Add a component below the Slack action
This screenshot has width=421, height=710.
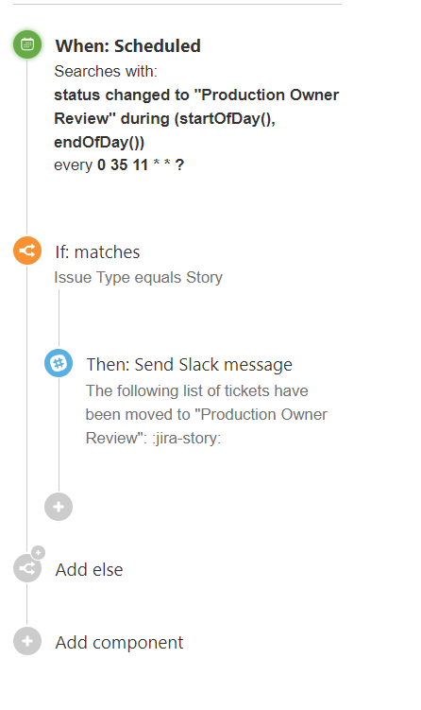click(59, 507)
